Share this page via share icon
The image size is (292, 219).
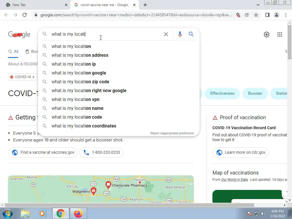tap(247, 15)
